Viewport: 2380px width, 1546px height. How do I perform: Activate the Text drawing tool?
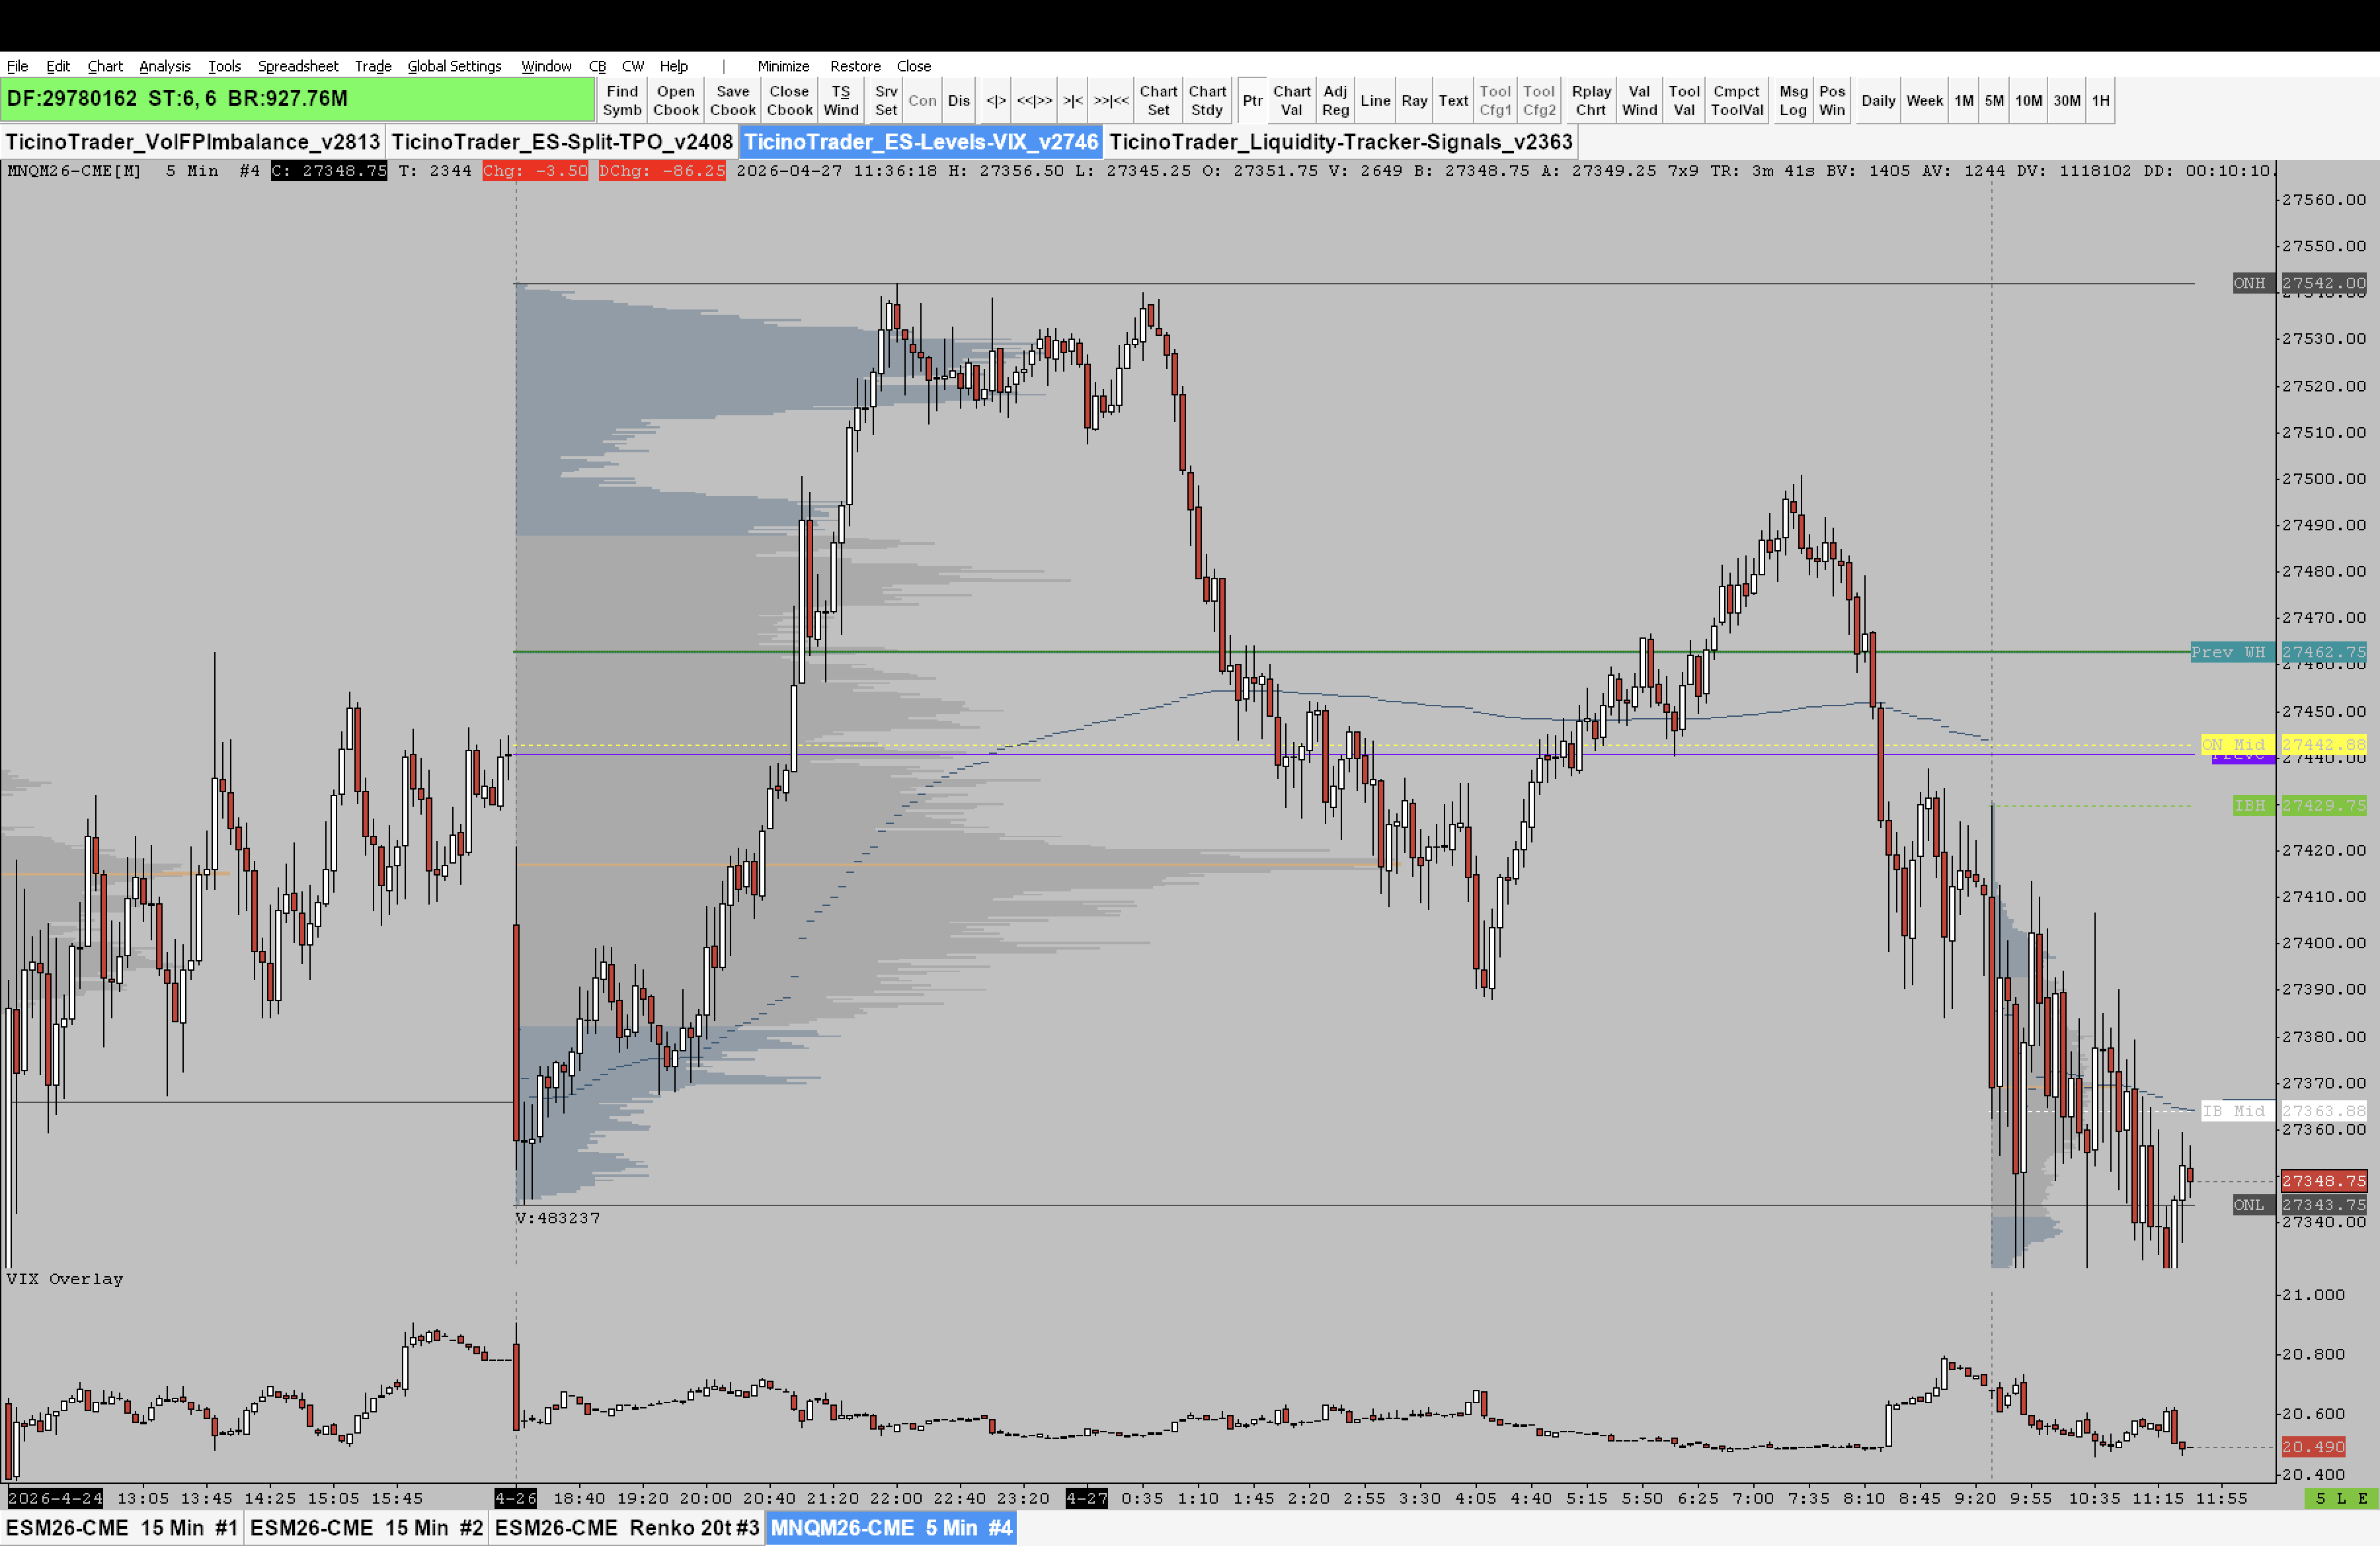coord(1452,100)
